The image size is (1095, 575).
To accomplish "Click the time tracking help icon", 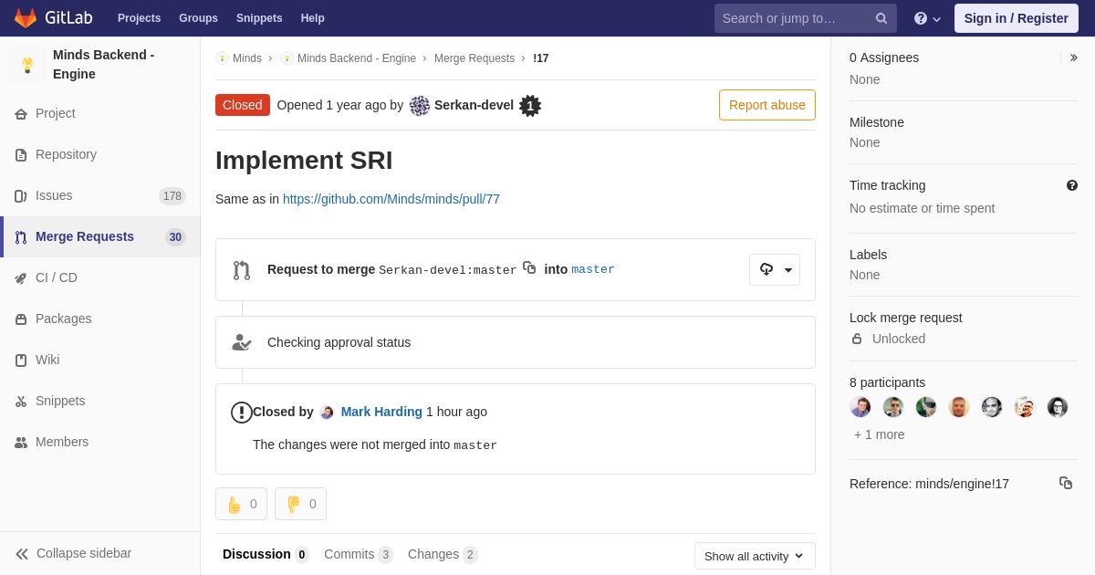I will tap(1072, 185).
